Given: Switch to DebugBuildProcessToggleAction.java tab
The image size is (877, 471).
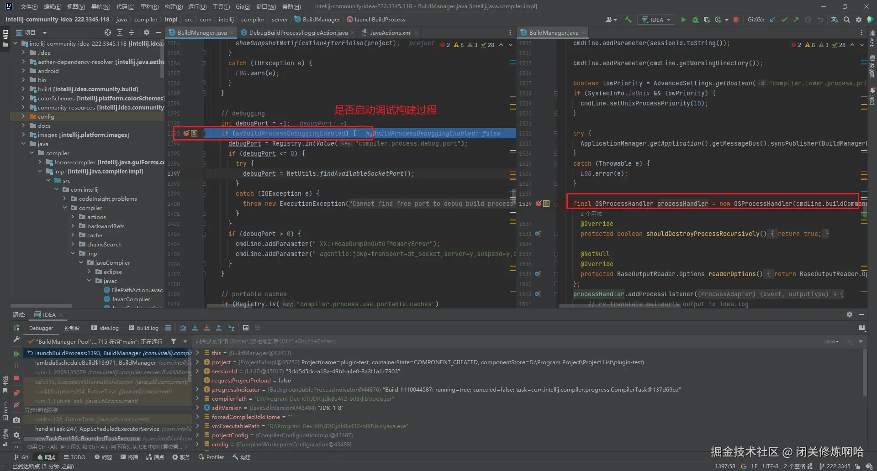Looking at the screenshot, I should click(x=298, y=32).
